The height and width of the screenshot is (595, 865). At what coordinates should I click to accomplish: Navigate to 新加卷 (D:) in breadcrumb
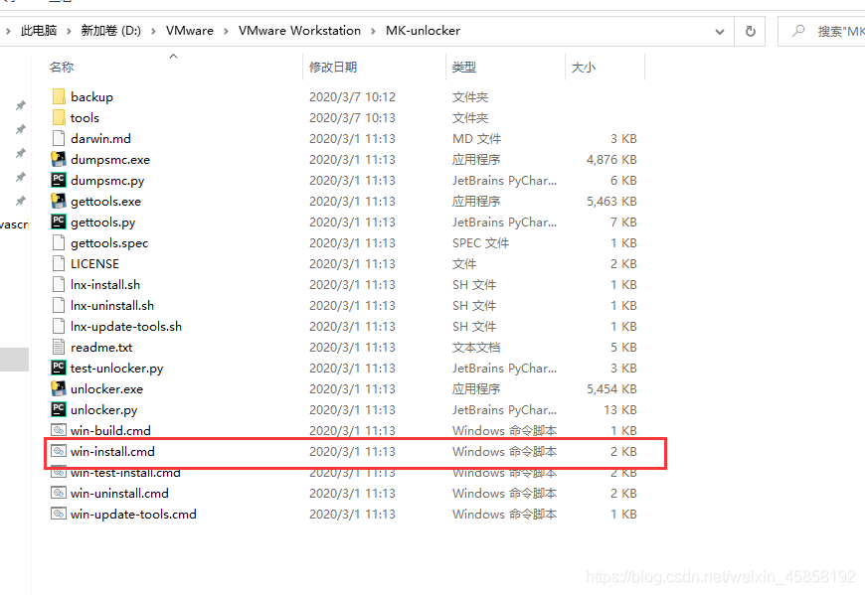point(111,31)
